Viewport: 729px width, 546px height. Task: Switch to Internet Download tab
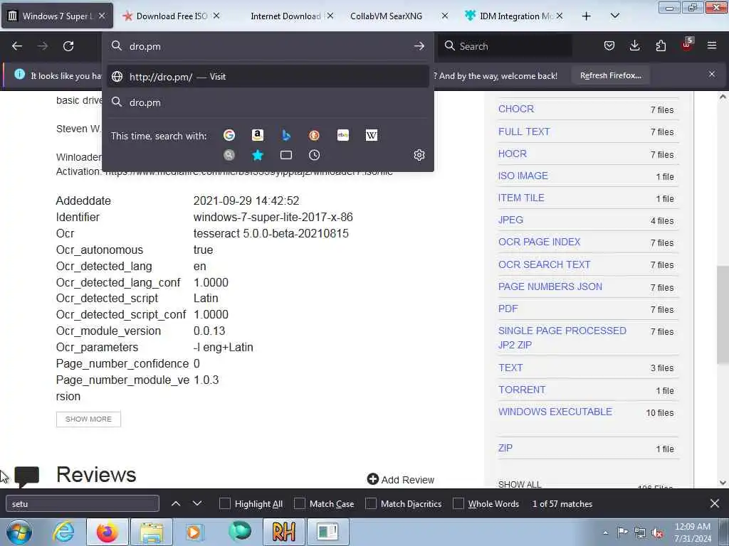285,16
